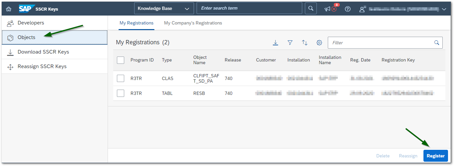Click the Release column header
Screen dimensions: 454x166
tap(233, 60)
